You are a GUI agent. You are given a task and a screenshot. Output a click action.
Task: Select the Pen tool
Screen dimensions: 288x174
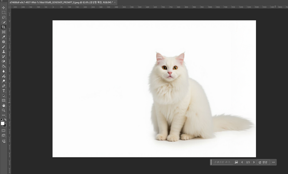pos(3,86)
